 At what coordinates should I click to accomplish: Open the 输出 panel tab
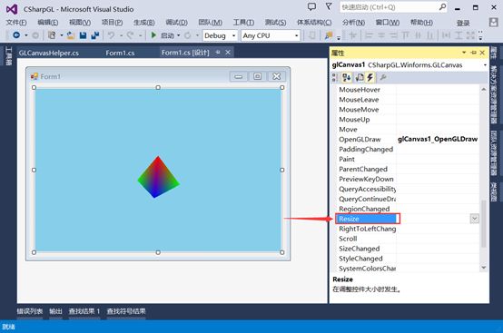click(x=55, y=311)
